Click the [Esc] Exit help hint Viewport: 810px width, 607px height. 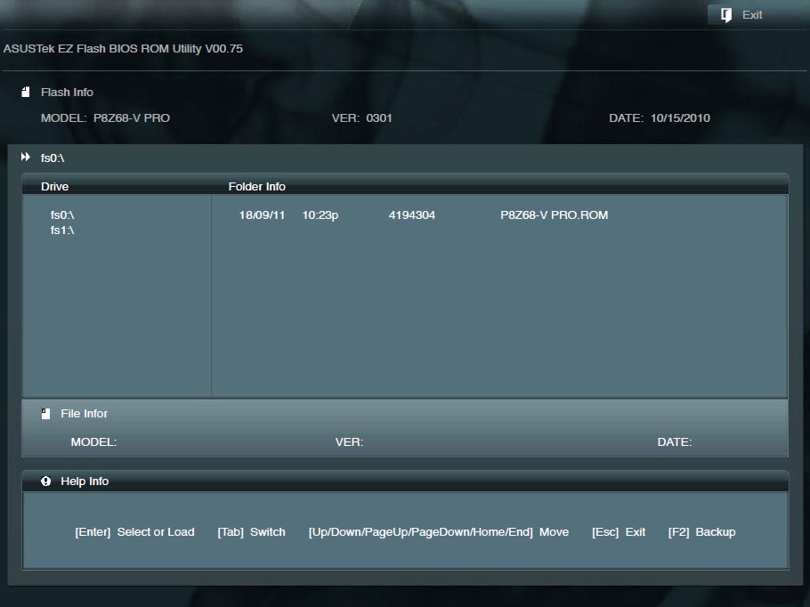click(619, 532)
